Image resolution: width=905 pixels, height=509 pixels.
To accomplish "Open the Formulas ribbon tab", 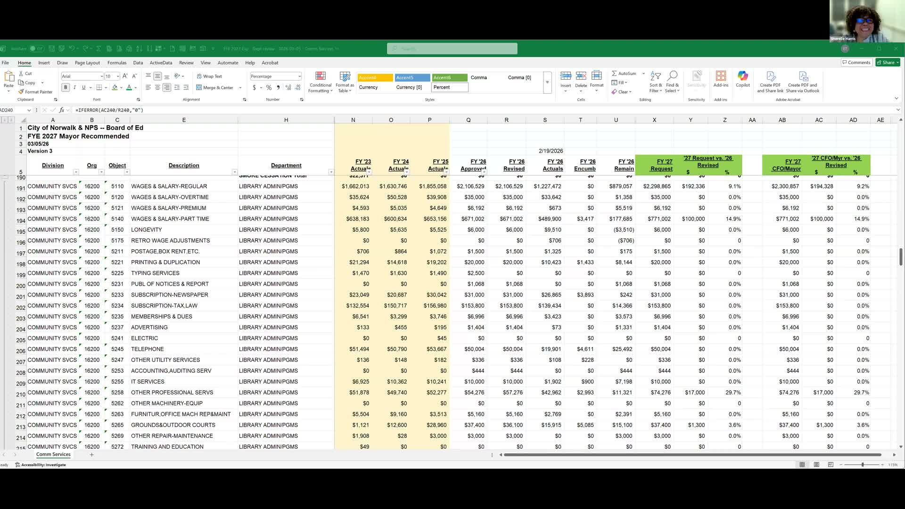I will pos(116,63).
